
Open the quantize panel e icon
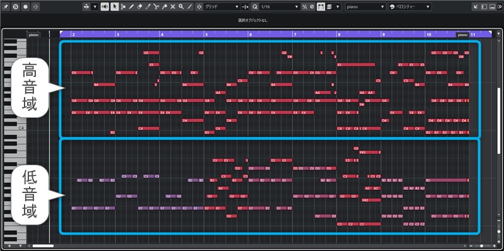pos(312,7)
